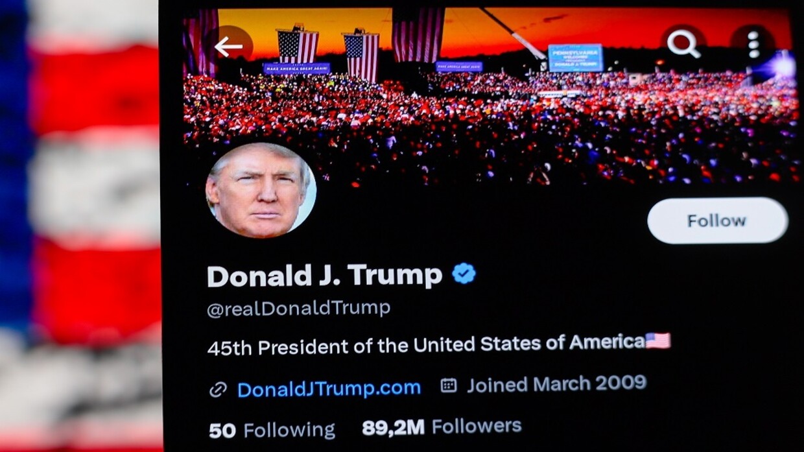The width and height of the screenshot is (804, 452).
Task: Click the Follow button
Action: 718,220
